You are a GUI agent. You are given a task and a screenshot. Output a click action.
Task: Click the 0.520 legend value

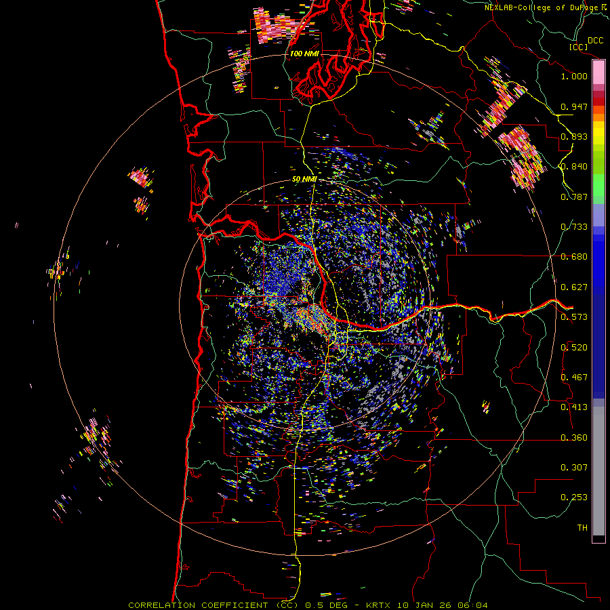(574, 348)
